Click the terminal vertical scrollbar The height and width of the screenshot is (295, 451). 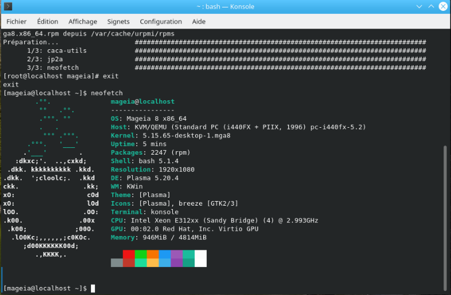tap(445, 219)
